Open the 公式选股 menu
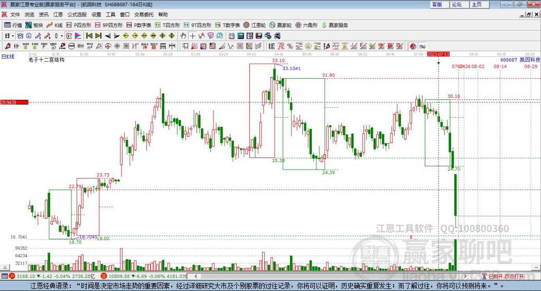Viewport: 541px width, 291px height. (77, 14)
